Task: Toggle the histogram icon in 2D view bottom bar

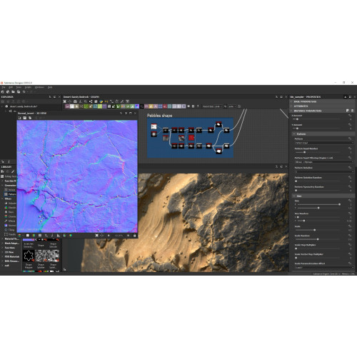Action: (59, 236)
